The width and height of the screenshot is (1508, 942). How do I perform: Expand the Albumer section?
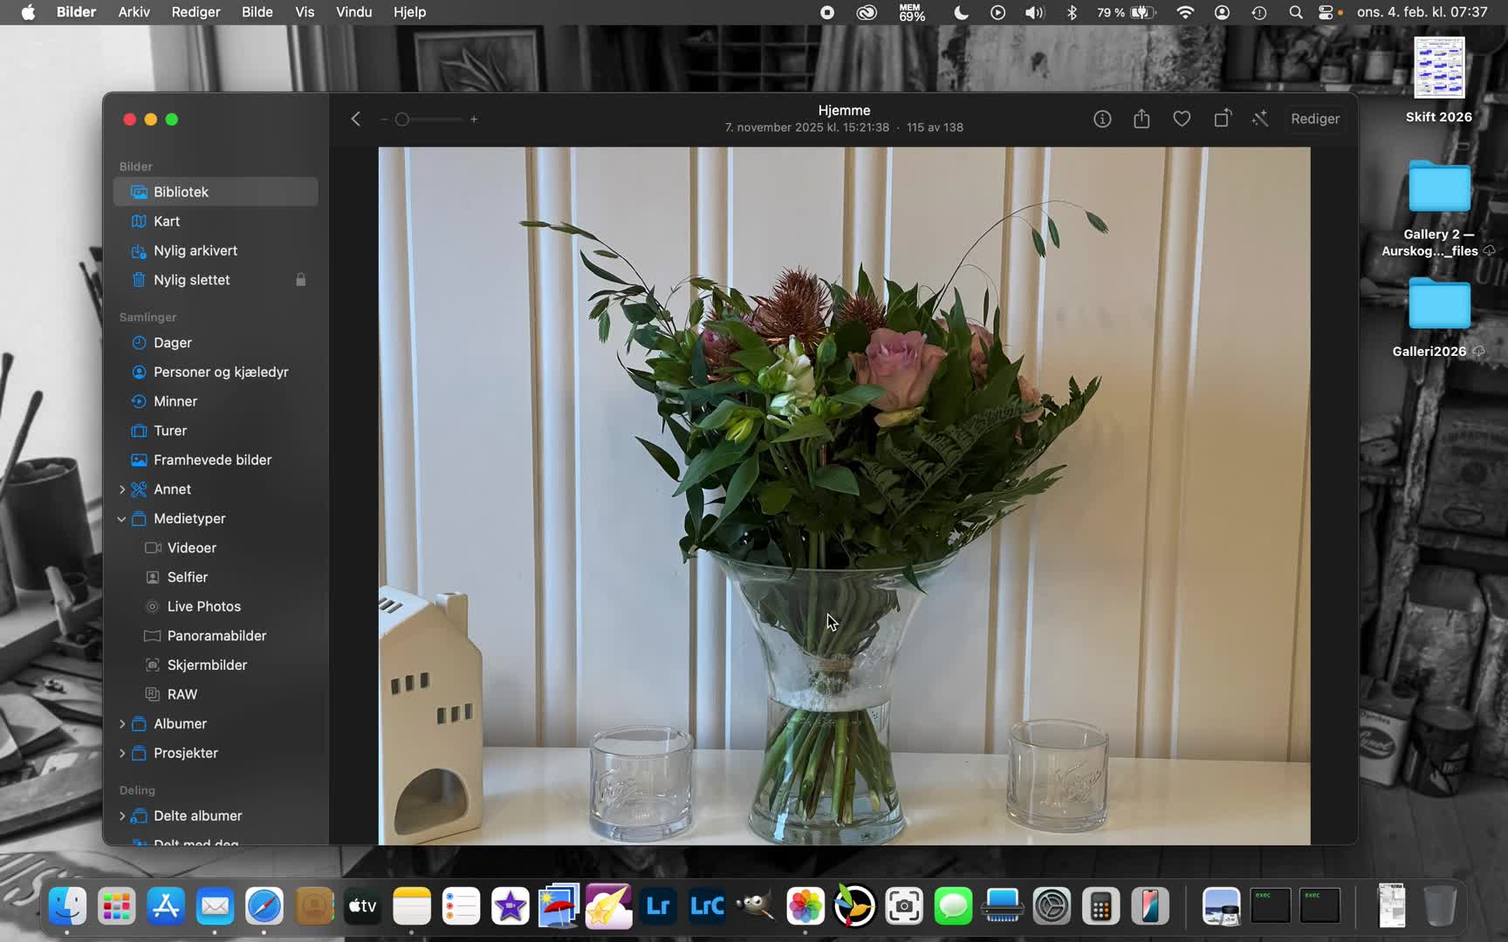pyautogui.click(x=121, y=724)
